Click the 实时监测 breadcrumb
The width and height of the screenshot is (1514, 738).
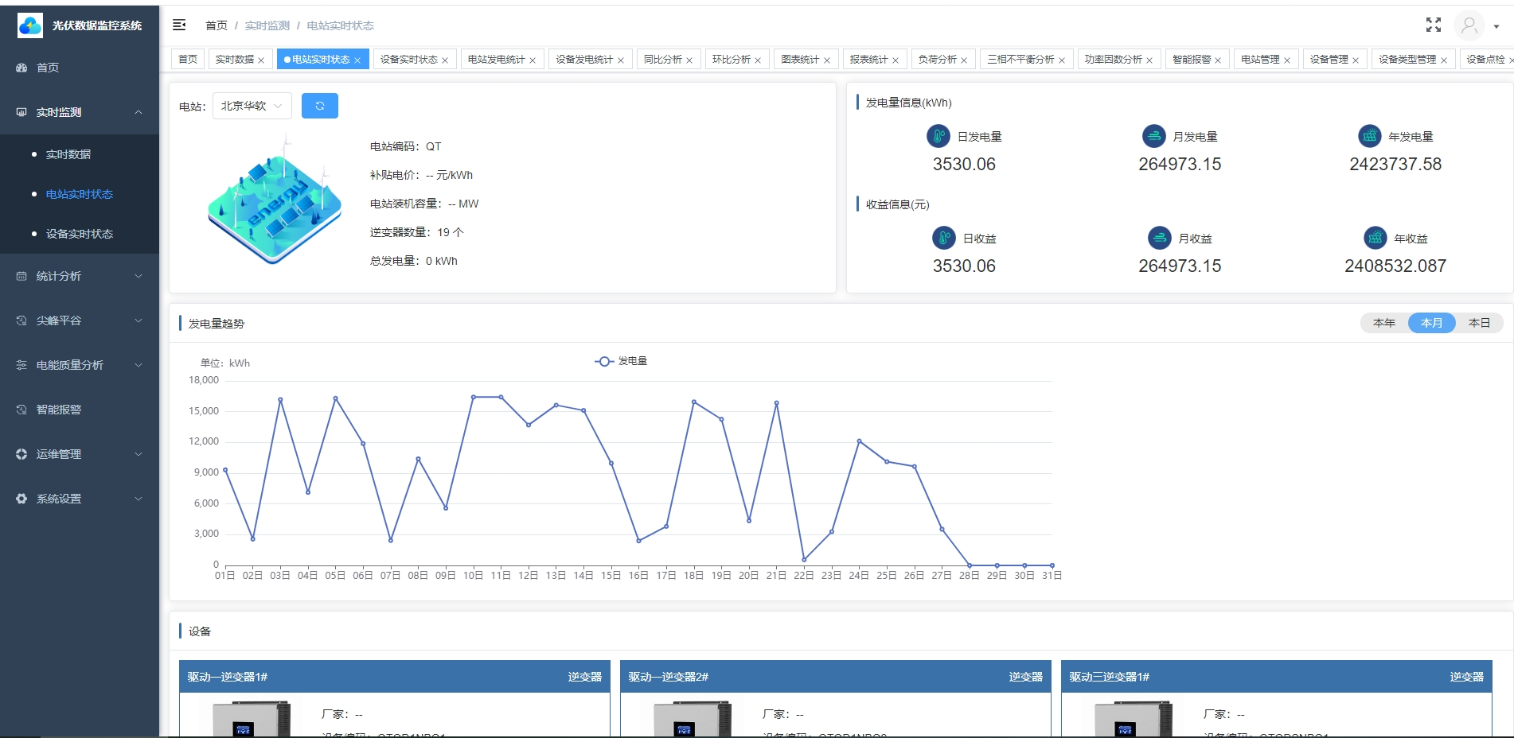(267, 25)
